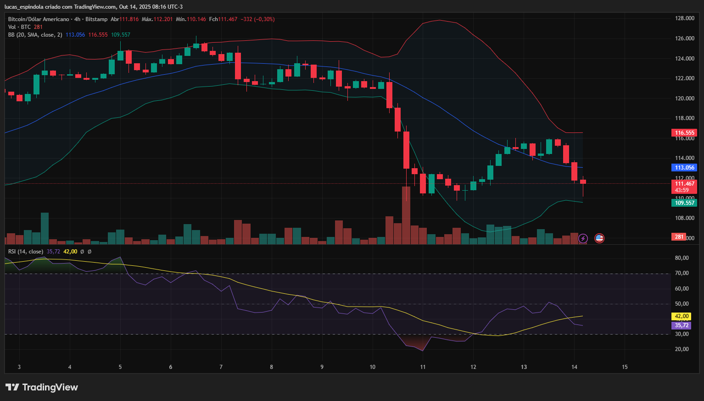This screenshot has width=704, height=401.
Task: Open the US flag economic event marker
Action: point(599,238)
